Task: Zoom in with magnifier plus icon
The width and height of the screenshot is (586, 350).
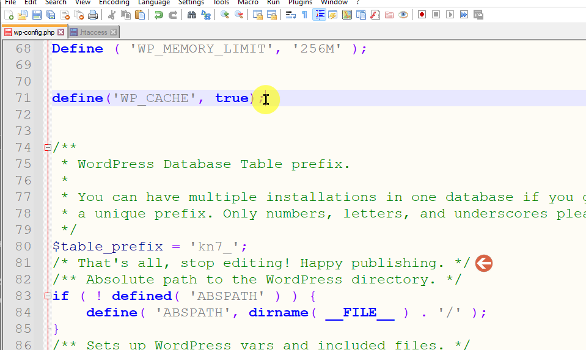Action: (225, 15)
